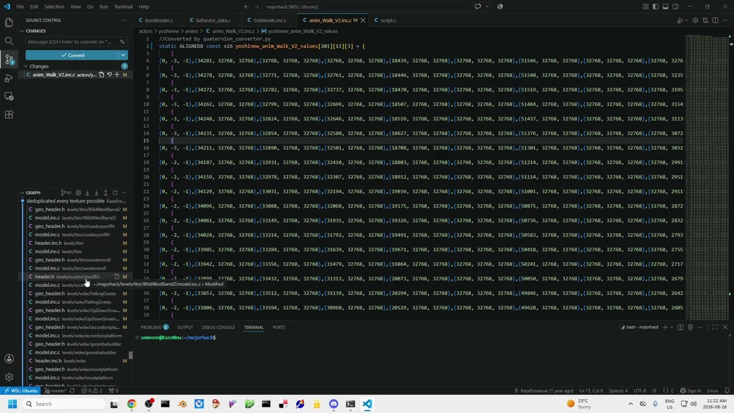The height and width of the screenshot is (413, 734).
Task: Open the Terminal menu
Action: [x=123, y=6]
